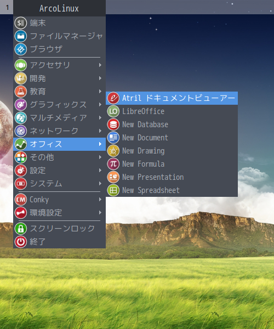The height and width of the screenshot is (329, 274).
Task: Click the New Formula pi icon
Action: click(113, 164)
